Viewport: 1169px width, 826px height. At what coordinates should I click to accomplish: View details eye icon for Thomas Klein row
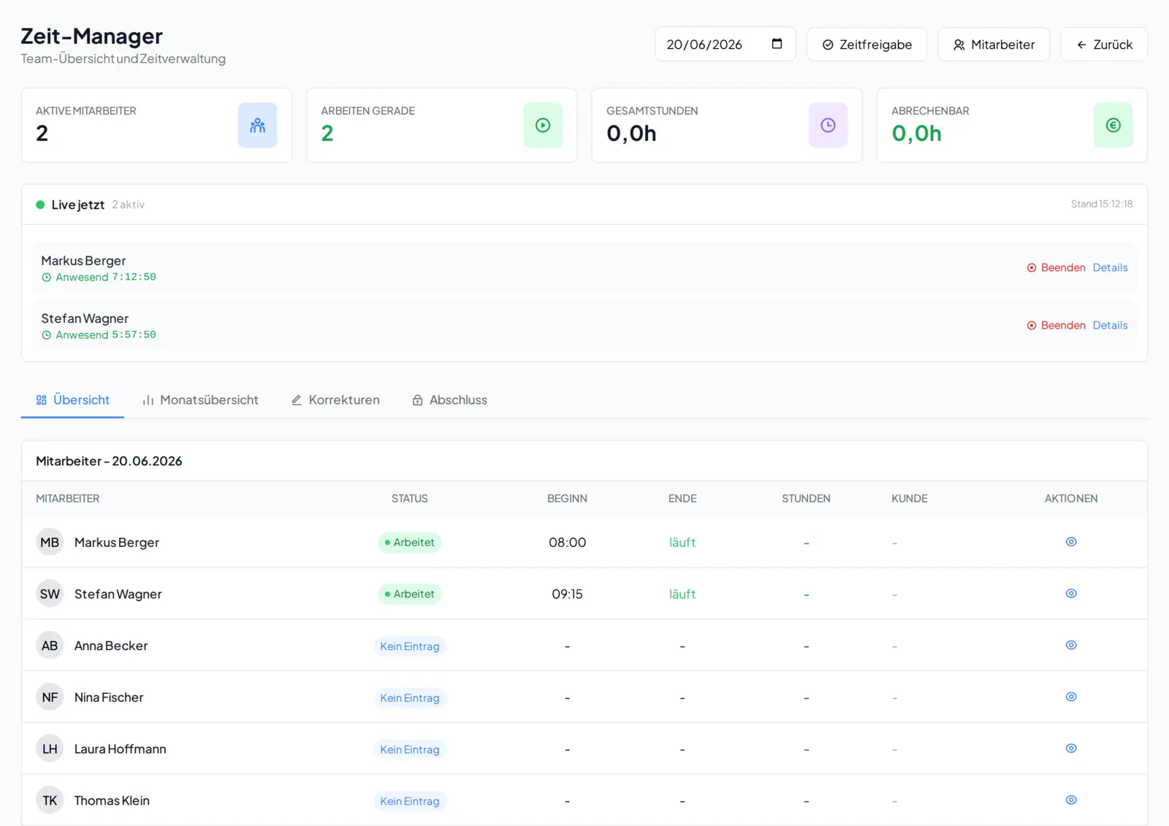coord(1071,800)
